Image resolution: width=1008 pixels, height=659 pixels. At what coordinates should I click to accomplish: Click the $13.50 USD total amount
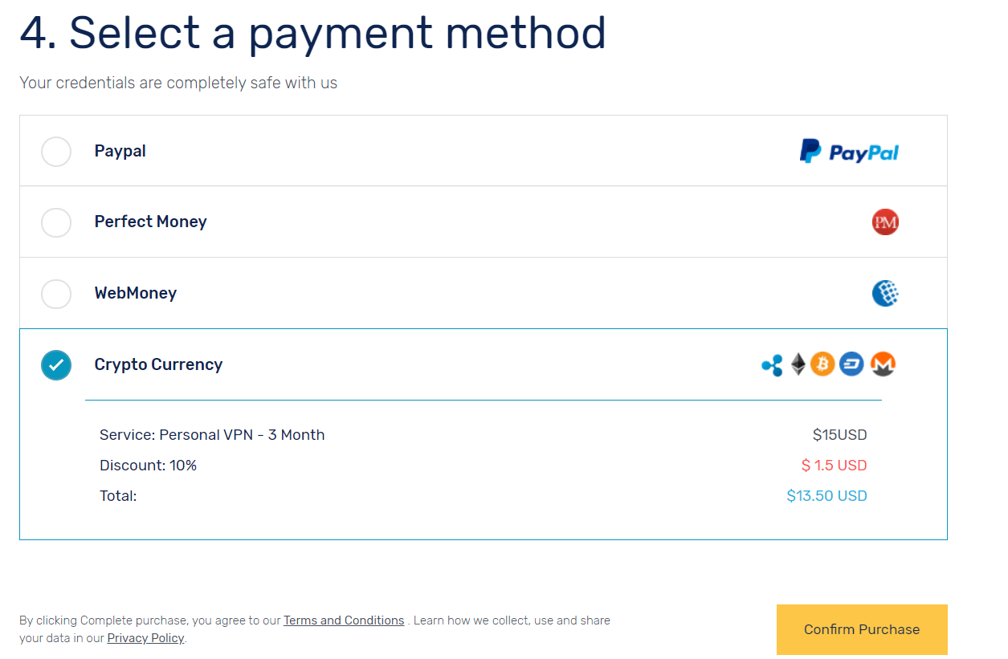click(826, 496)
